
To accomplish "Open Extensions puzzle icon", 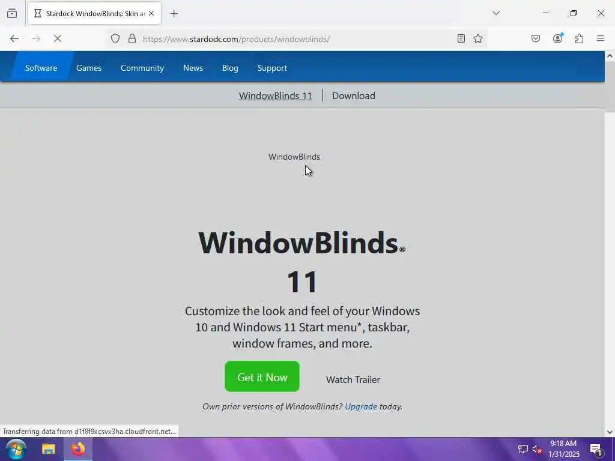I will pos(580,38).
